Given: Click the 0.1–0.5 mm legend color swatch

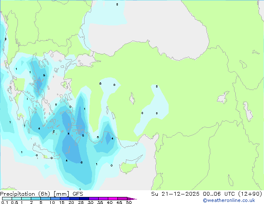Looking at the screenshot, I should [7, 199].
